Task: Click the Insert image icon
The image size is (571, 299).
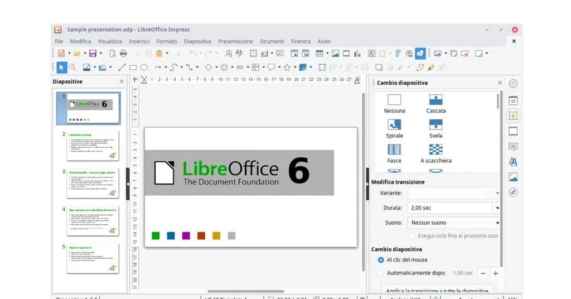Action: tap(335, 54)
